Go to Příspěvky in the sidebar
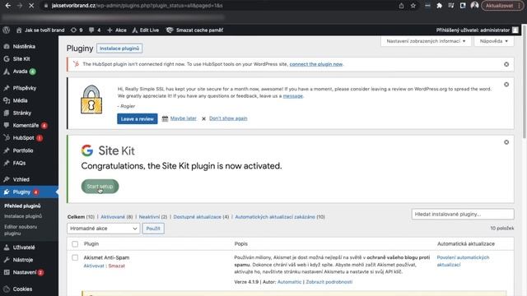 24,88
